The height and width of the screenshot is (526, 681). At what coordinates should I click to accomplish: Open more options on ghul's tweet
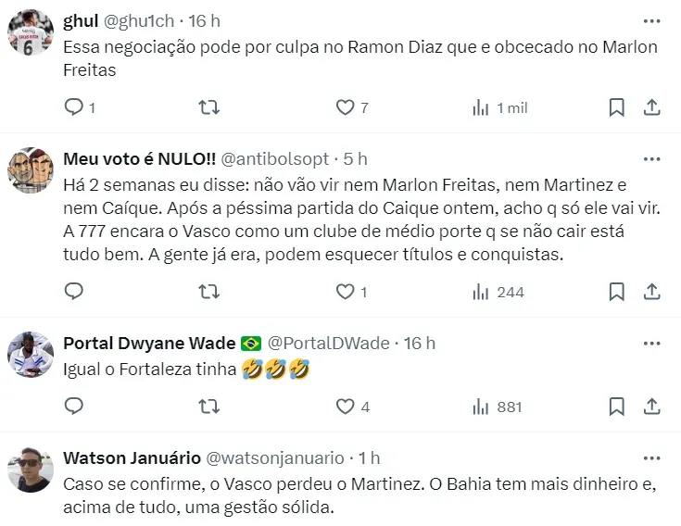pos(651,20)
